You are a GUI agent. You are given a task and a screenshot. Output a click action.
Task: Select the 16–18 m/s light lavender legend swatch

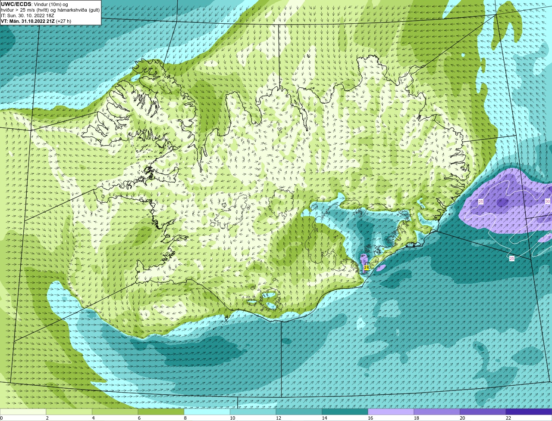391,412
